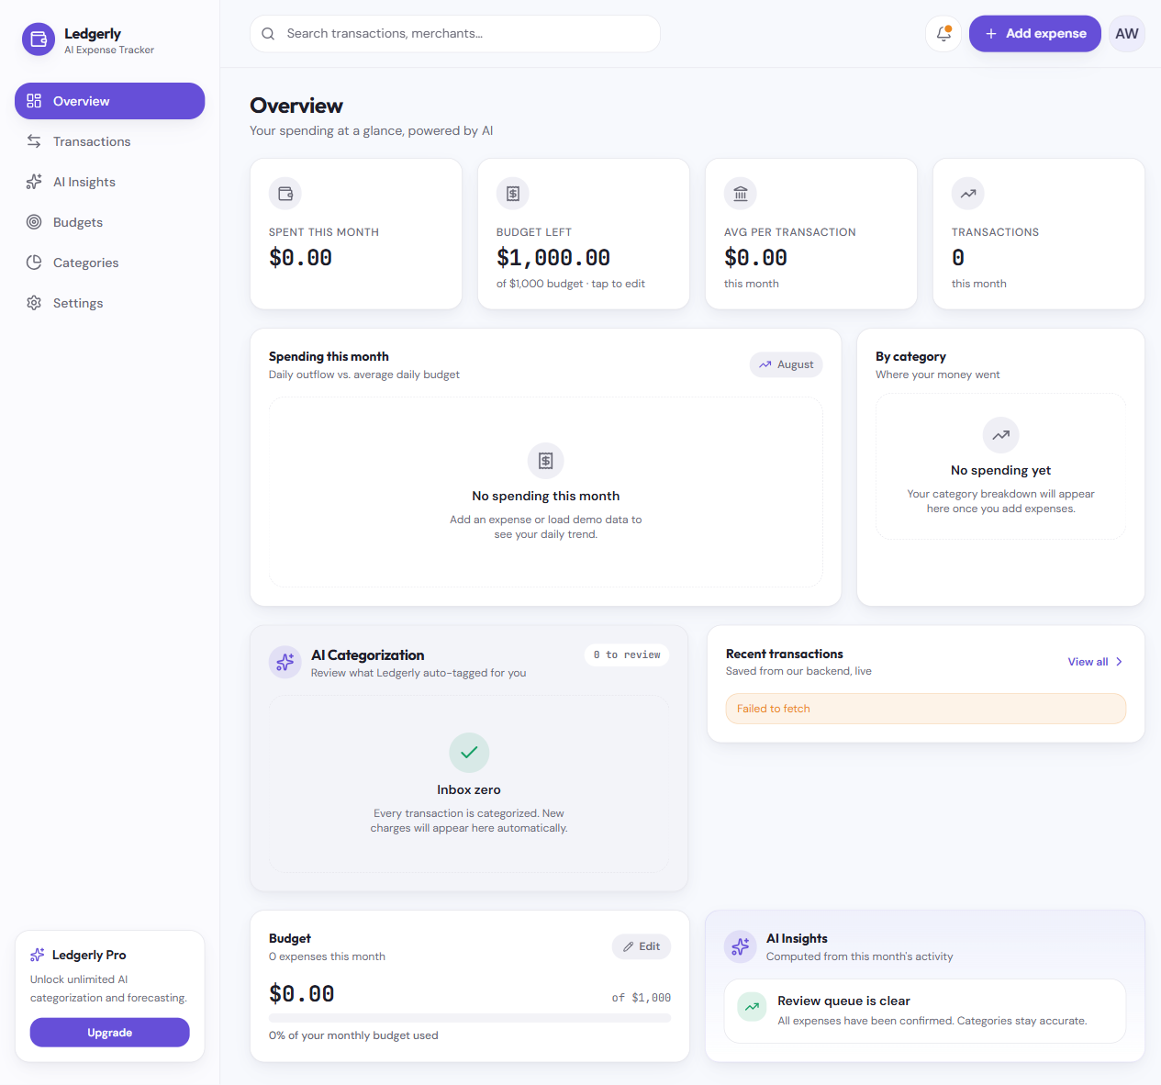This screenshot has height=1085, width=1161.
Task: Click the "0 expenses this month" text
Action: pyautogui.click(x=327, y=956)
